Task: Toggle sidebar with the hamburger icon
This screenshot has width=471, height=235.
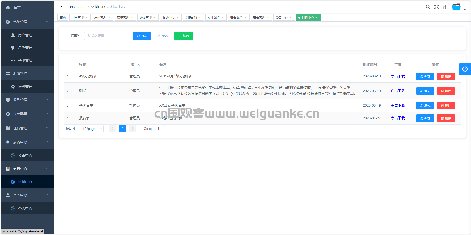Action: (60, 7)
